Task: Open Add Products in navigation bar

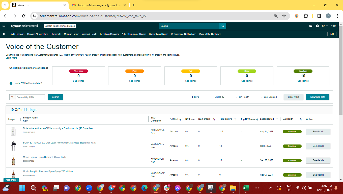Action: [18, 34]
